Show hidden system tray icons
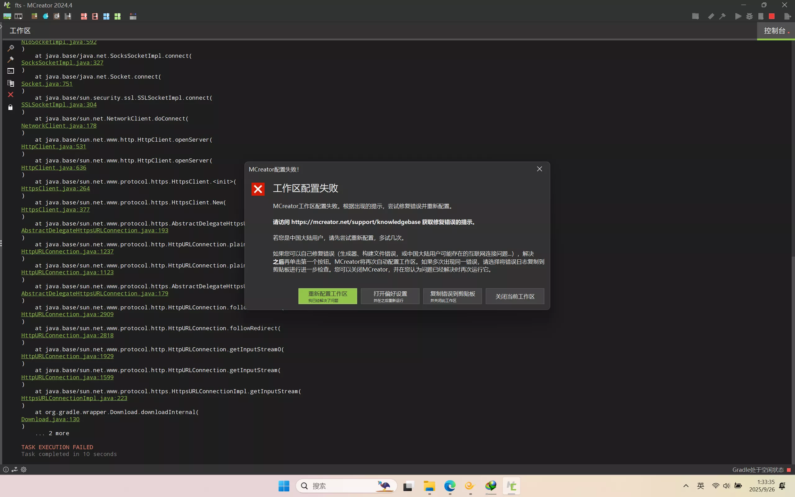 (686, 486)
